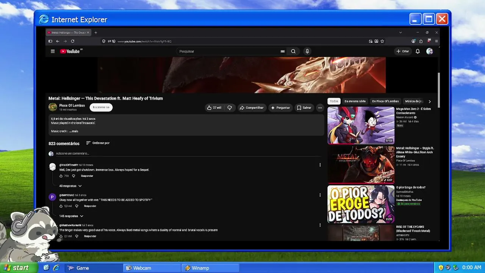
Task: Switch to the Webcam taskbar button
Action: [x=152, y=268]
